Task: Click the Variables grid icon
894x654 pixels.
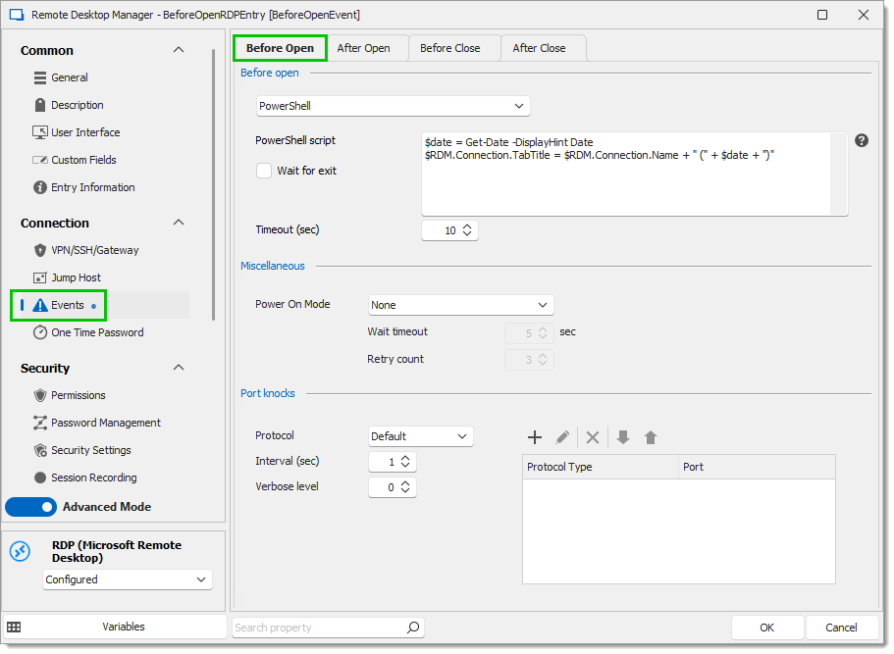Action: pyautogui.click(x=14, y=628)
